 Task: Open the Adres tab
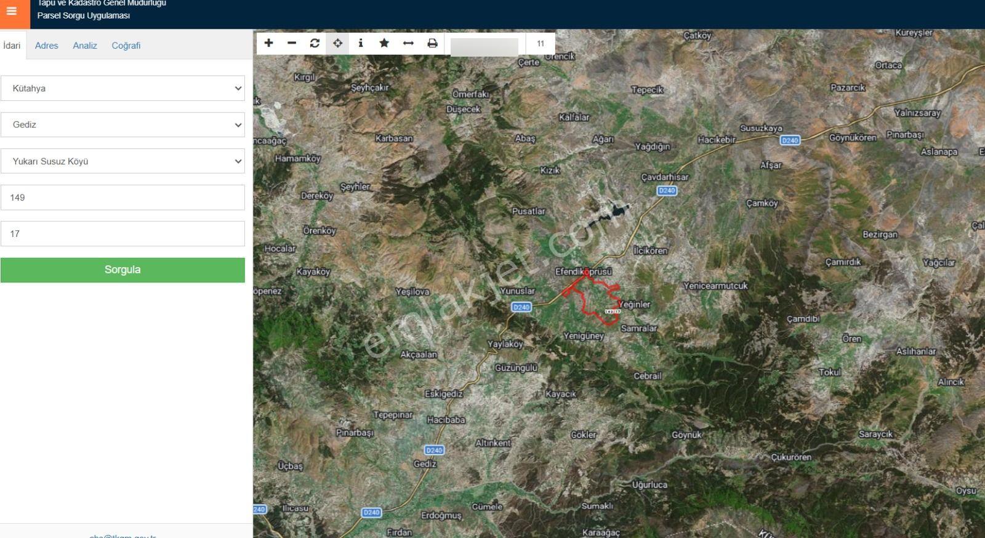tap(46, 46)
